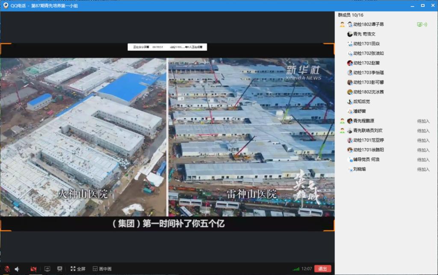Select member 动检1703李怡瑶
The height and width of the screenshot is (275, 438).
tap(368, 73)
